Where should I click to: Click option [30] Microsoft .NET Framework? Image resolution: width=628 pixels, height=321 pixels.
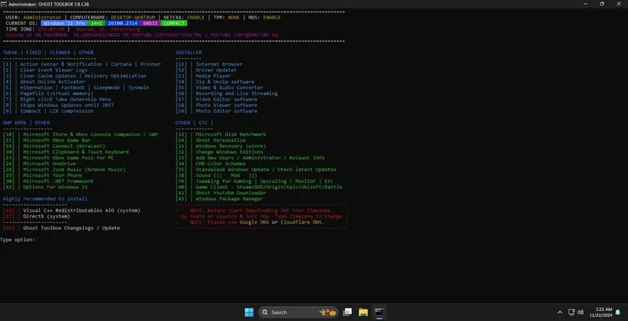(x=48, y=181)
